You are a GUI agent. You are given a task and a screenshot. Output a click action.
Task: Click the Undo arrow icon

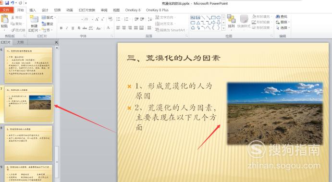coord(12,3)
